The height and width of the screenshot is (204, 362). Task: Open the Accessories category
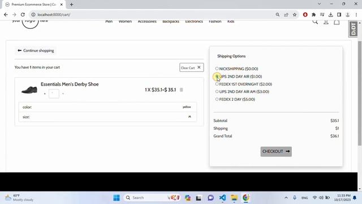(x=147, y=22)
